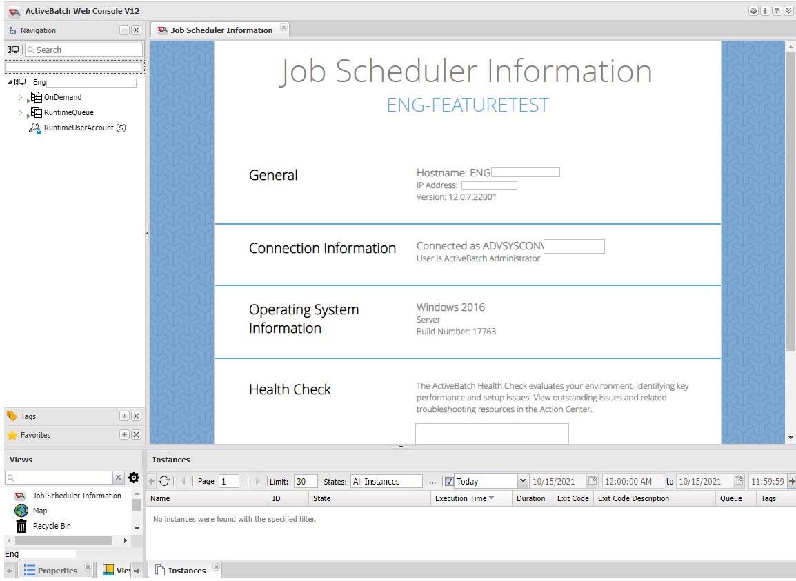Go to previous page of instances
The width and height of the screenshot is (796, 581).
pyautogui.click(x=183, y=481)
